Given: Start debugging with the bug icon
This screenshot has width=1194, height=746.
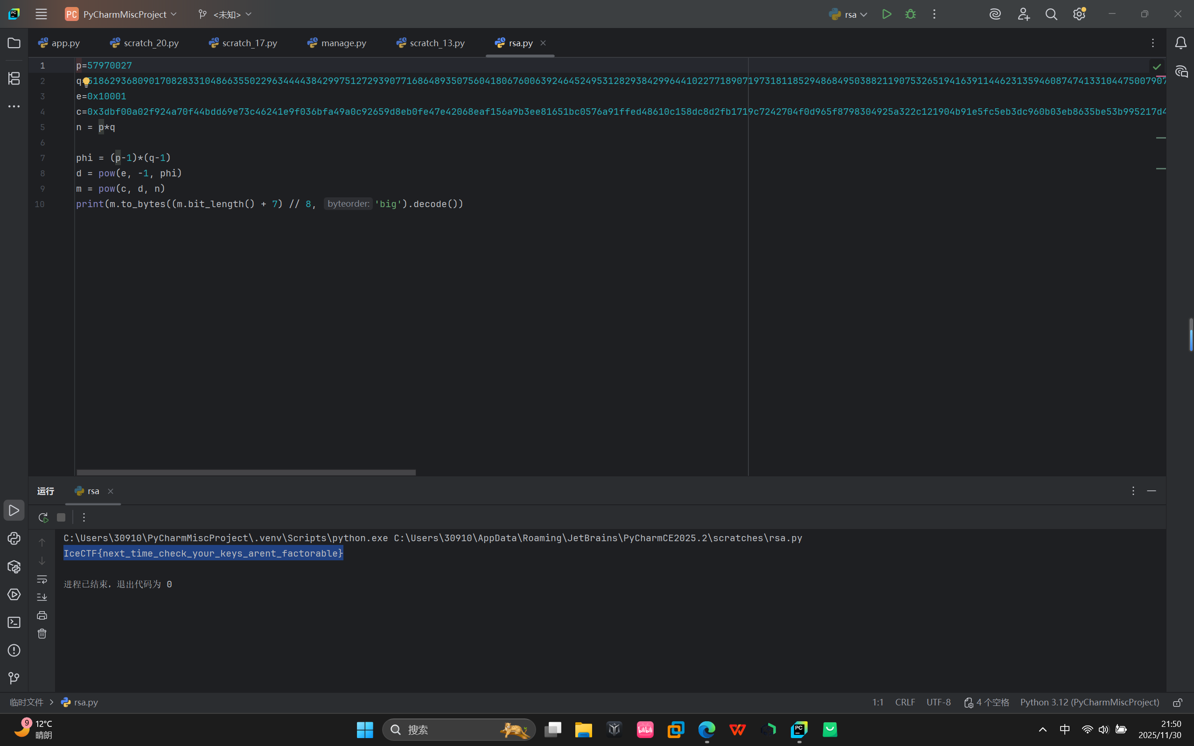Looking at the screenshot, I should coord(910,14).
